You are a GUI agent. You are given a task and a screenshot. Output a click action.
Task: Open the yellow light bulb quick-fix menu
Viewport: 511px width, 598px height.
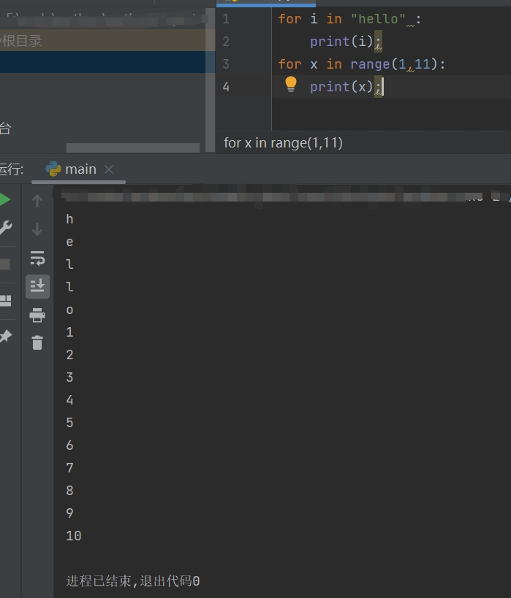coord(291,85)
